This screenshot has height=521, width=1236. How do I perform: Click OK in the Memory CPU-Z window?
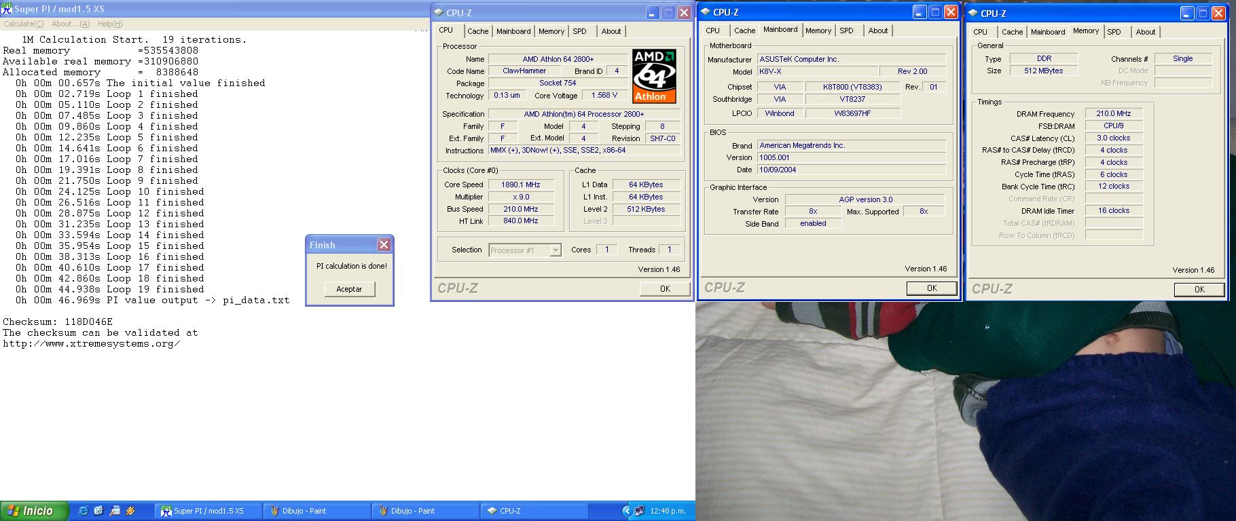point(1199,290)
